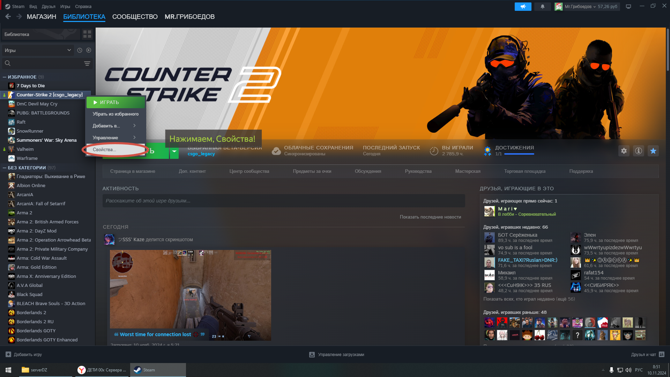Screen dimensions: 670x377
Task: Open the Вид menu
Action: 33,7
